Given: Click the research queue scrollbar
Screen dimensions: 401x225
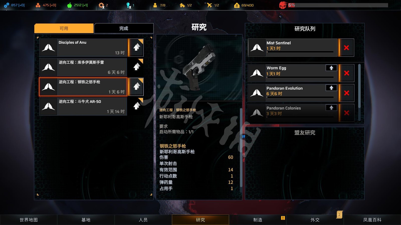Looking at the screenshot, I should coord(359,86).
